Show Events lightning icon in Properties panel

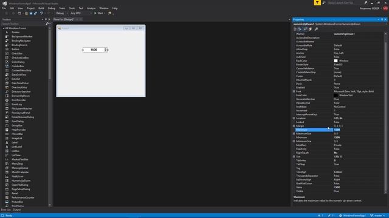point(311,29)
